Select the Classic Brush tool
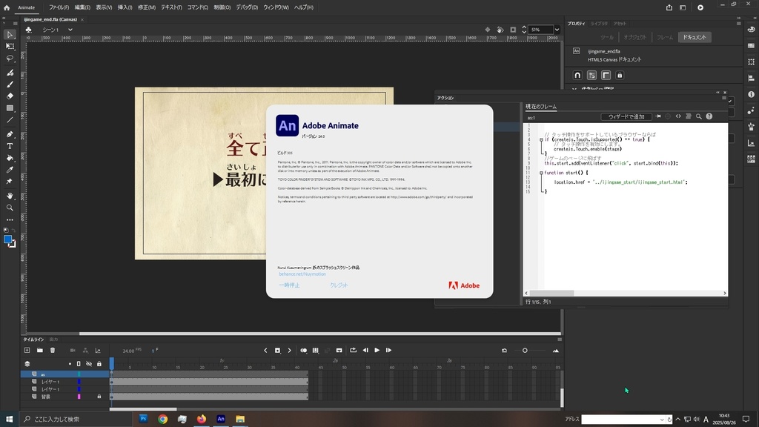This screenshot has width=759, height=427. coord(10,85)
